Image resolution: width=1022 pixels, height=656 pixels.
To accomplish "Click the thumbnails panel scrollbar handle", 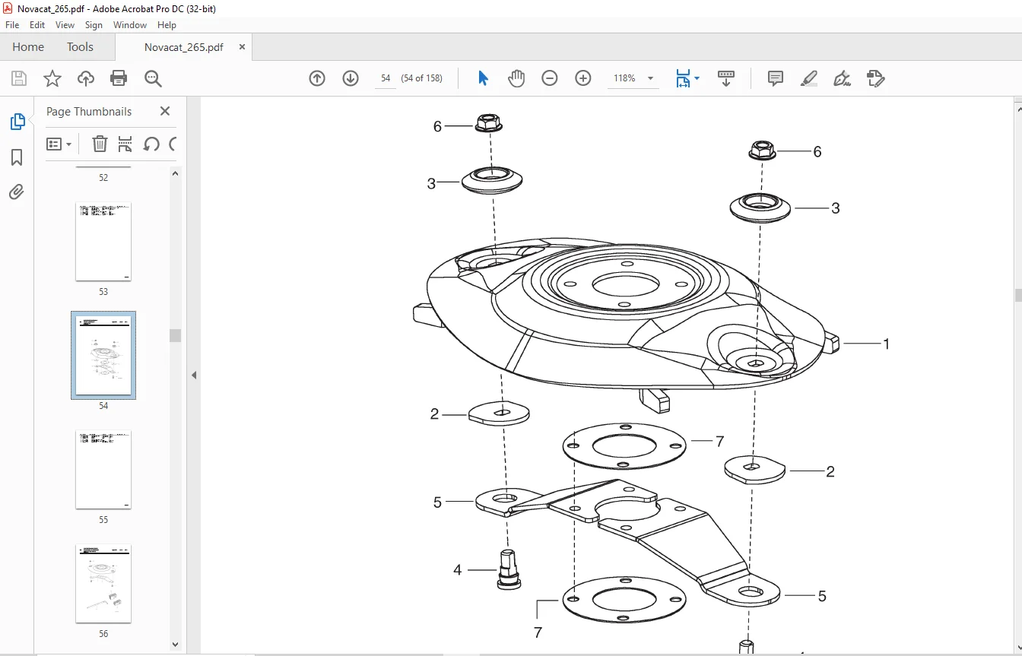I will (175, 335).
